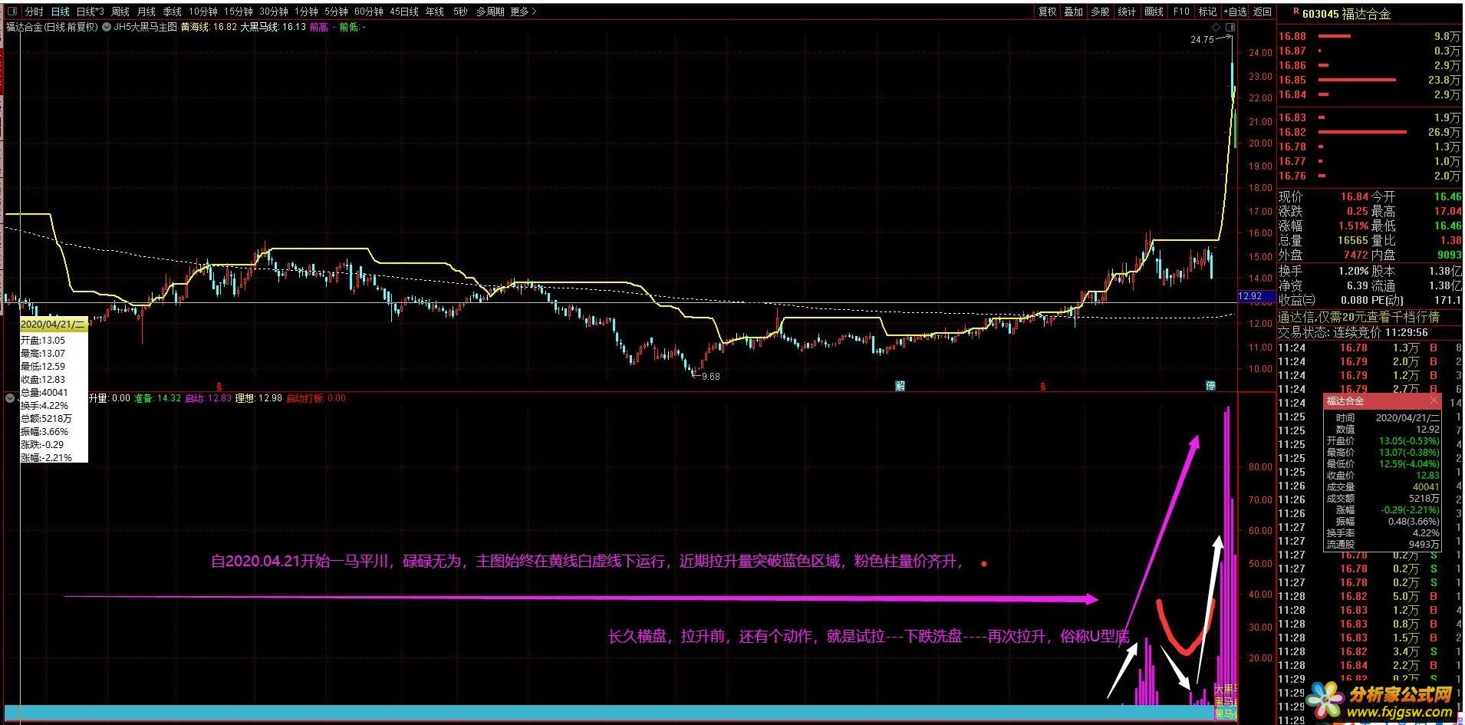Click the 多股 multi-stock button
The width and height of the screenshot is (1465, 725).
coord(1101,12)
